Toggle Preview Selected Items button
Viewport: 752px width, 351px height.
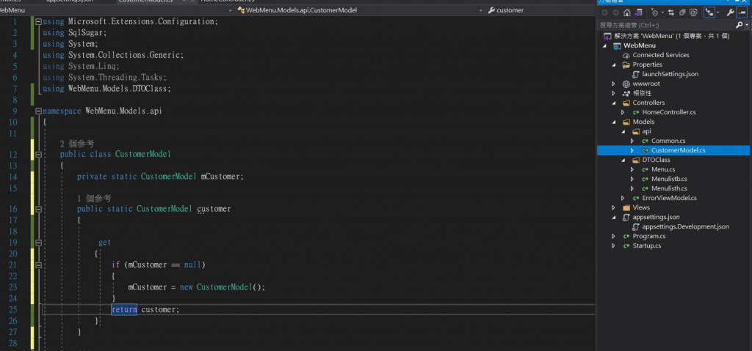coord(742,12)
